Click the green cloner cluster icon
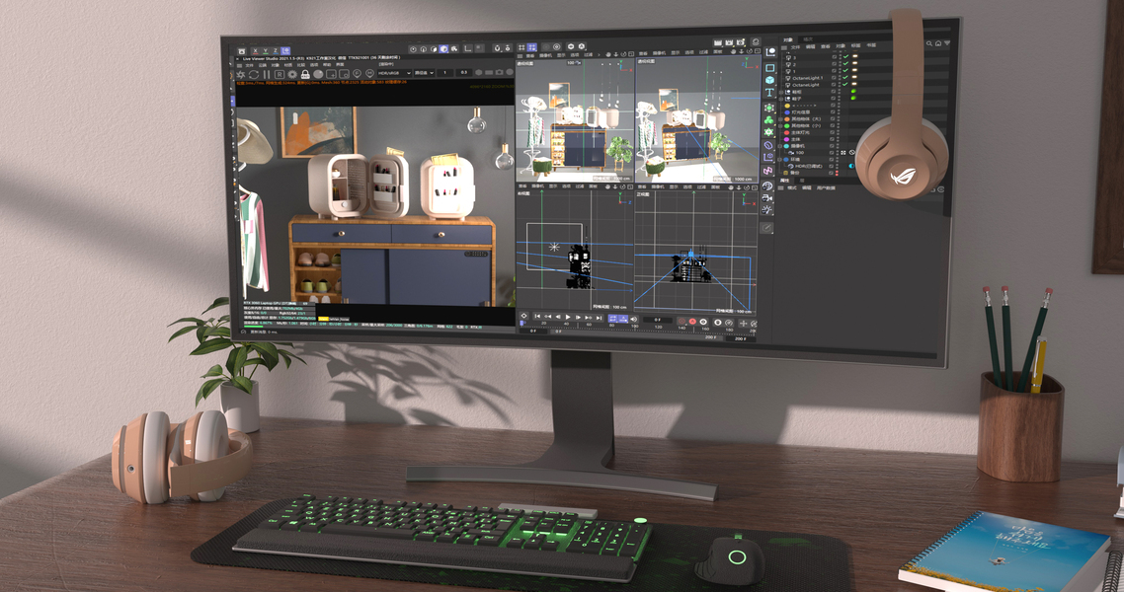Viewport: 1124px width, 592px height. pos(768,119)
